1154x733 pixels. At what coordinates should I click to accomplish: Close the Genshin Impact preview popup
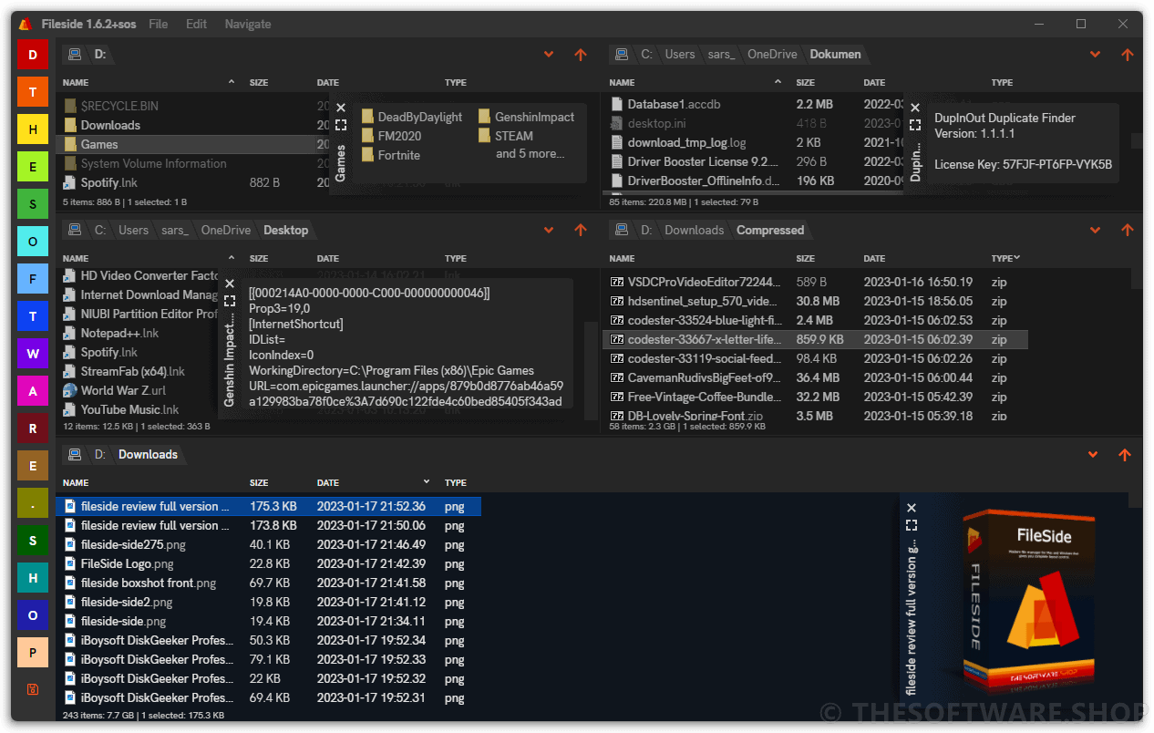tap(230, 284)
